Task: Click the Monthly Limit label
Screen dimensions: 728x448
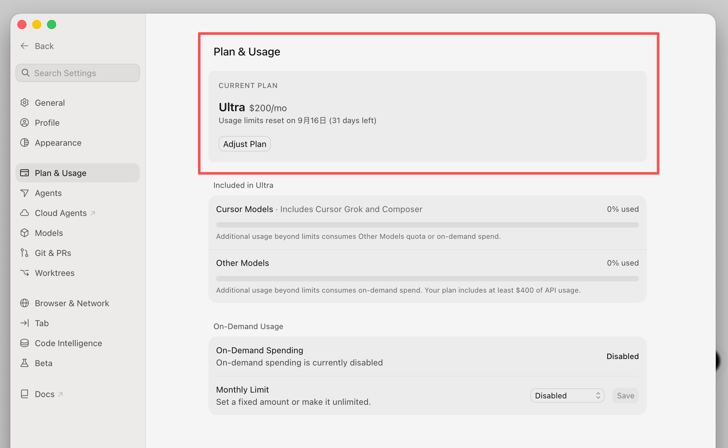Action: [x=242, y=390]
